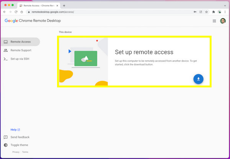Click the open-in-app icon in address bar
Viewport: 230px width, 159px height.
(x=200, y=12)
